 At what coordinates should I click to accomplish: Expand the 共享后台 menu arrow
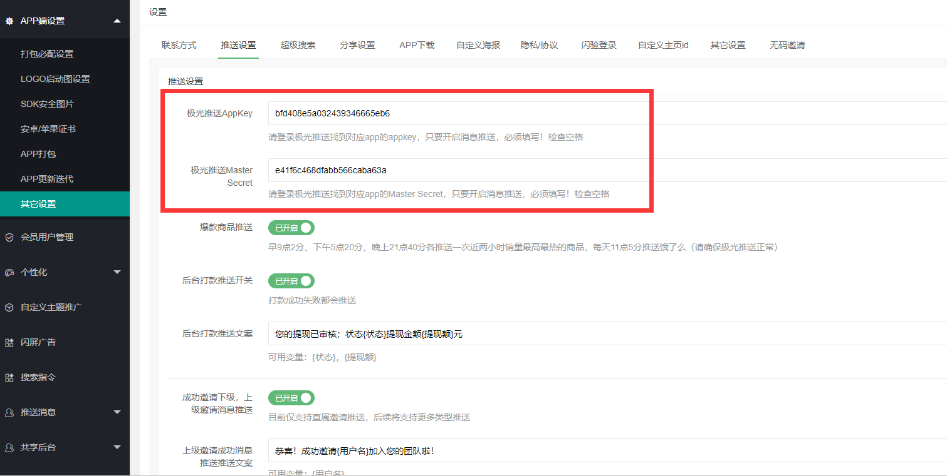click(117, 447)
